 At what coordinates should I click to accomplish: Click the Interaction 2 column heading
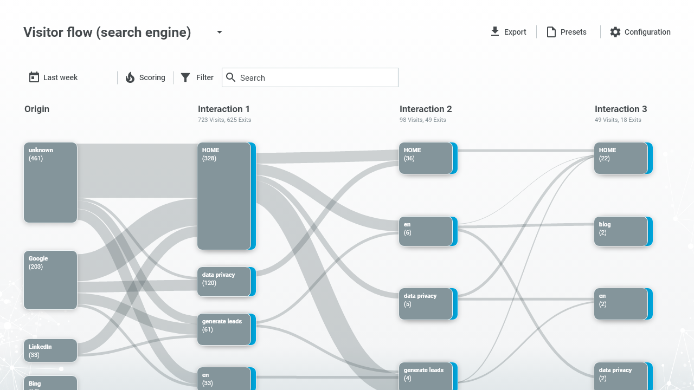click(x=426, y=109)
